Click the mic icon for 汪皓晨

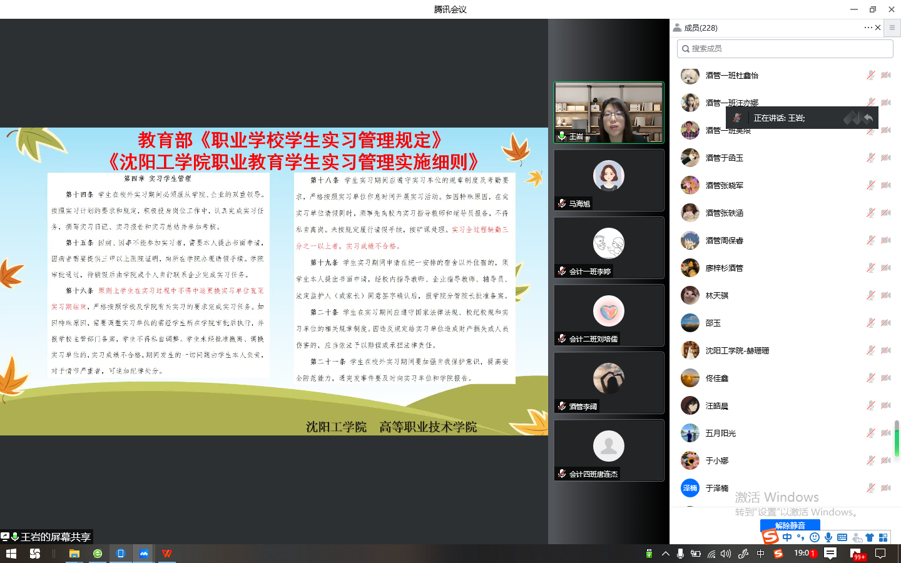point(870,405)
